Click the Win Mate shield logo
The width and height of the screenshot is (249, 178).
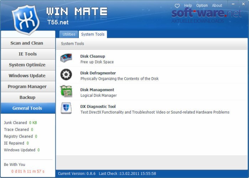click(26, 20)
